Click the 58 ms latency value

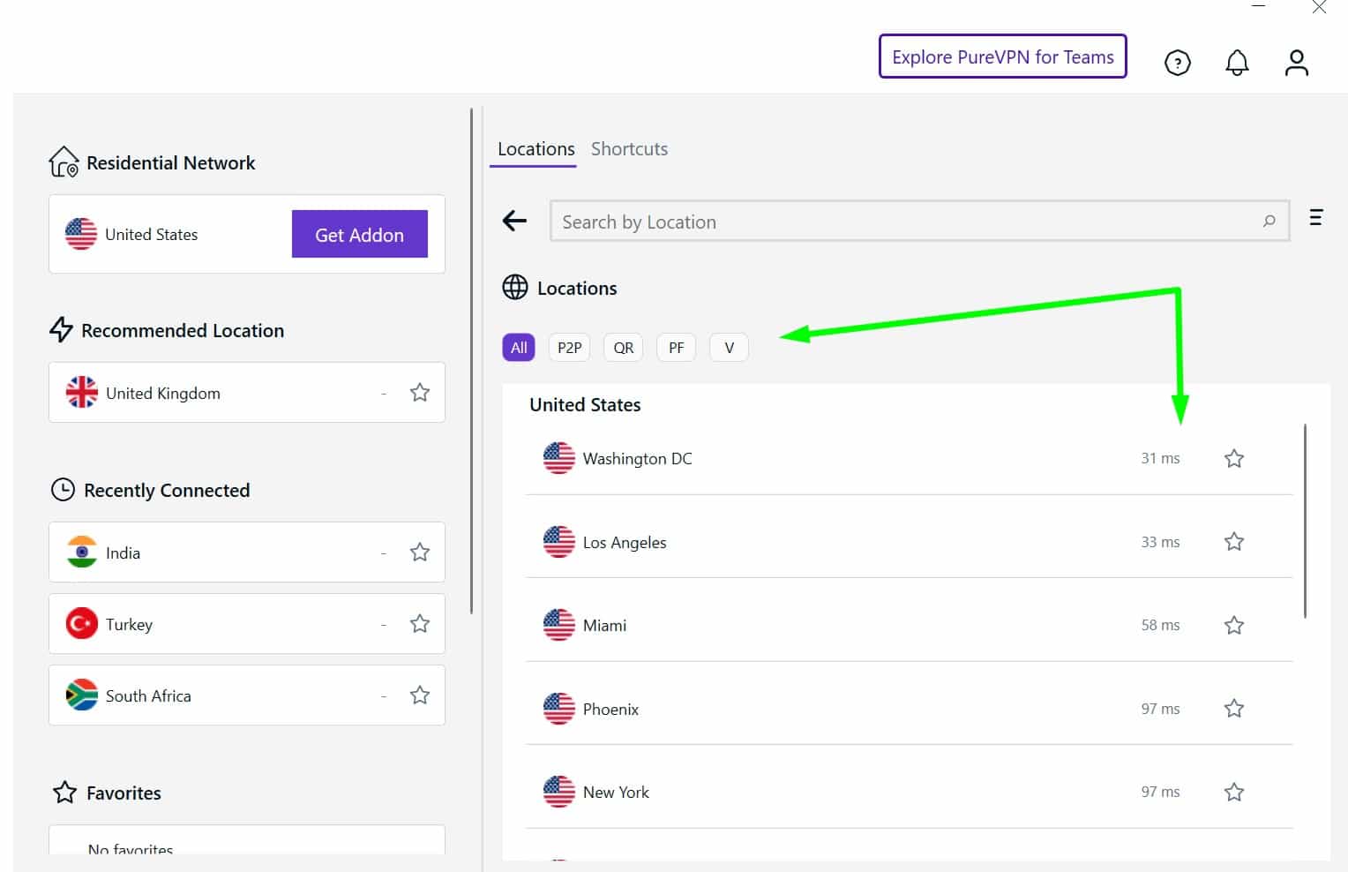[1160, 625]
